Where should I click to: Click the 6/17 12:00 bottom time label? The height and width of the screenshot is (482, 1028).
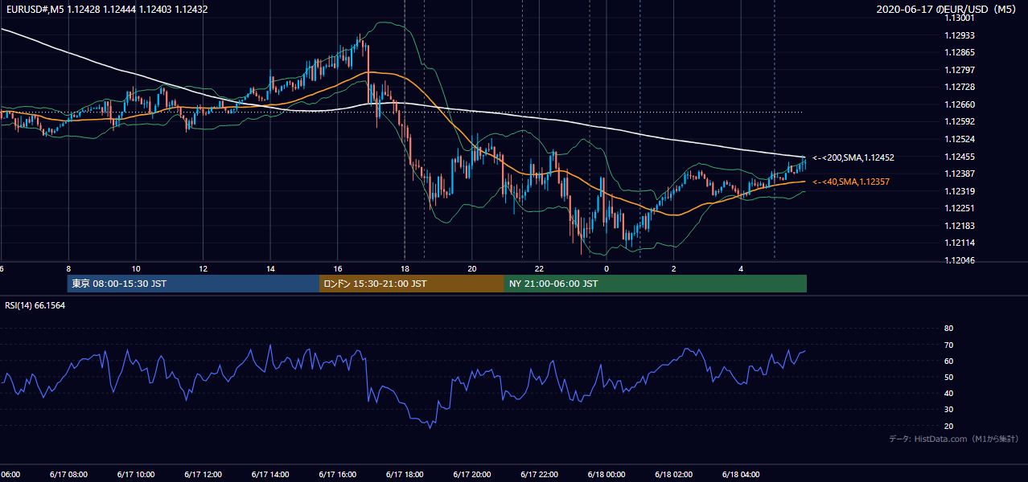pyautogui.click(x=203, y=474)
